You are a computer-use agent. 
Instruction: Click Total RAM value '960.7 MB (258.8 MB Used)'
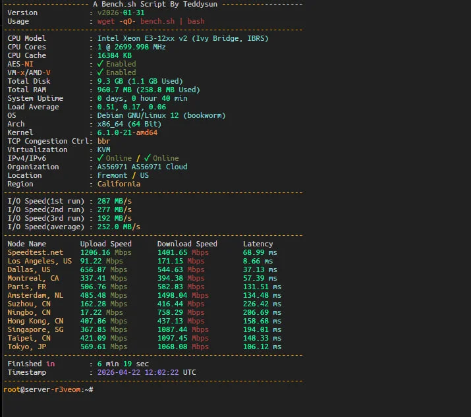(x=149, y=90)
